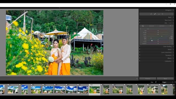176x99 pixels.
Task: Toggle the filter switch beside Flagged
Action: point(175,82)
